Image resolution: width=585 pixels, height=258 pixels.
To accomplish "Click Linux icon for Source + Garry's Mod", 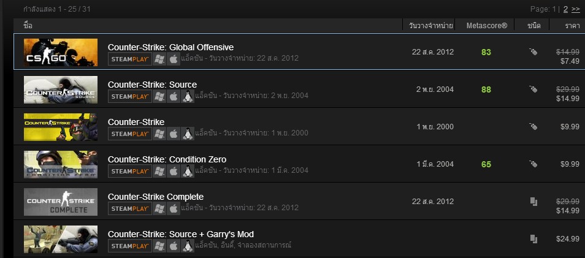I will (188, 246).
